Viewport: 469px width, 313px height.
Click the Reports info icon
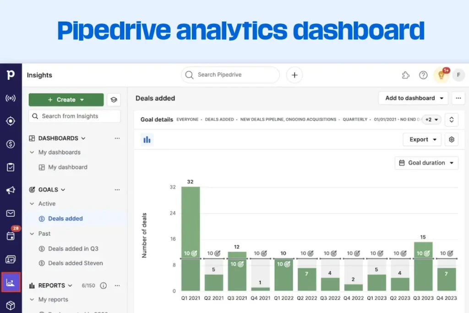(x=103, y=286)
